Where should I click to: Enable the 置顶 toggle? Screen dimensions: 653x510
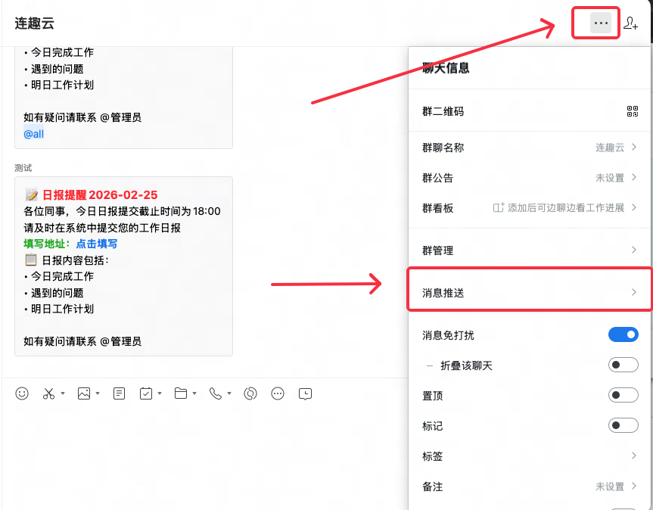[x=623, y=395]
